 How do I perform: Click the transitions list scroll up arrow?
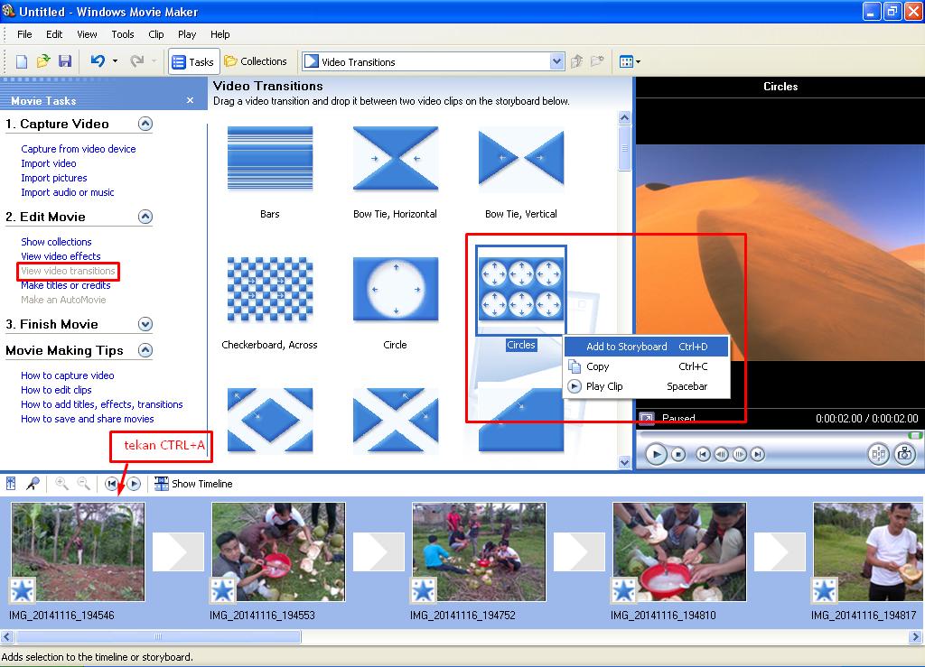pos(624,118)
